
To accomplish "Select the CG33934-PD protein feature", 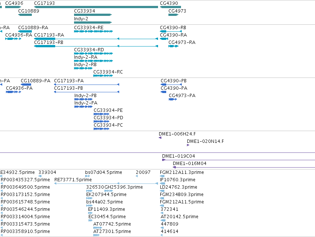I will 101,121.
